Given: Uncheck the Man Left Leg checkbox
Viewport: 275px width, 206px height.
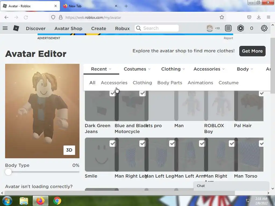Looking at the screenshot, I should pyautogui.click(x=172, y=144).
